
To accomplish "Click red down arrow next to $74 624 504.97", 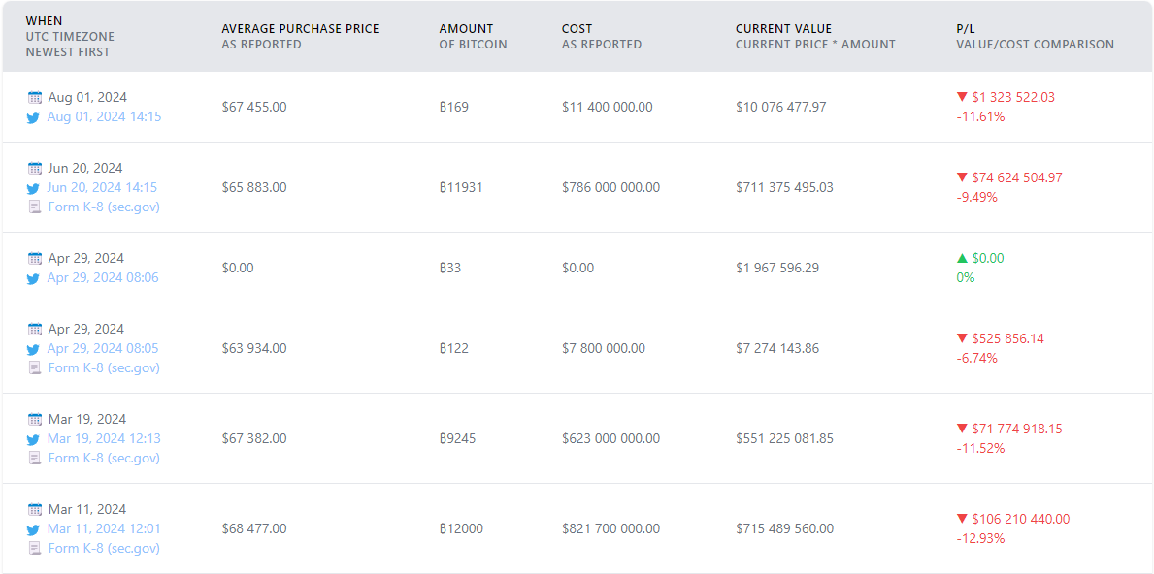I will click(x=961, y=177).
